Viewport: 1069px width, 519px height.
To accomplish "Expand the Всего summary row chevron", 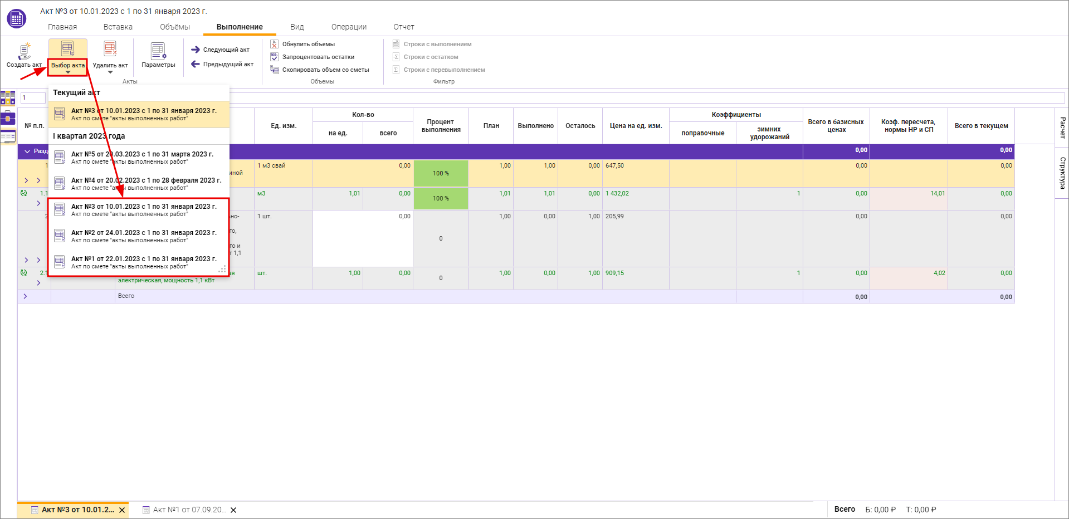I will pos(26,296).
